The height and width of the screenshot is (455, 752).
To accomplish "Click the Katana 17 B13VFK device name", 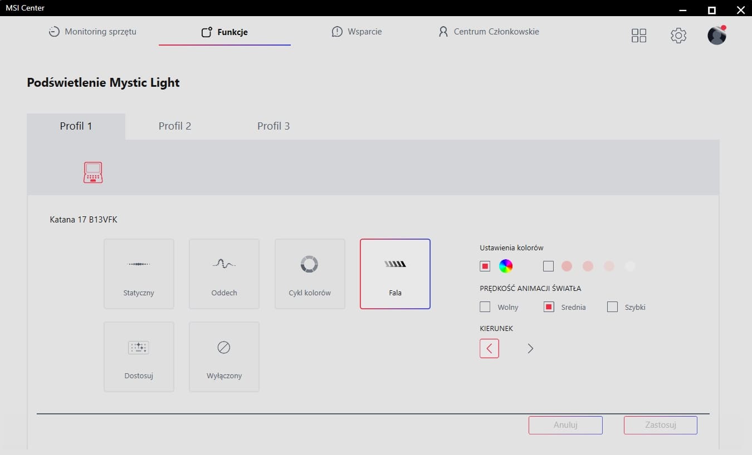I will [x=84, y=220].
